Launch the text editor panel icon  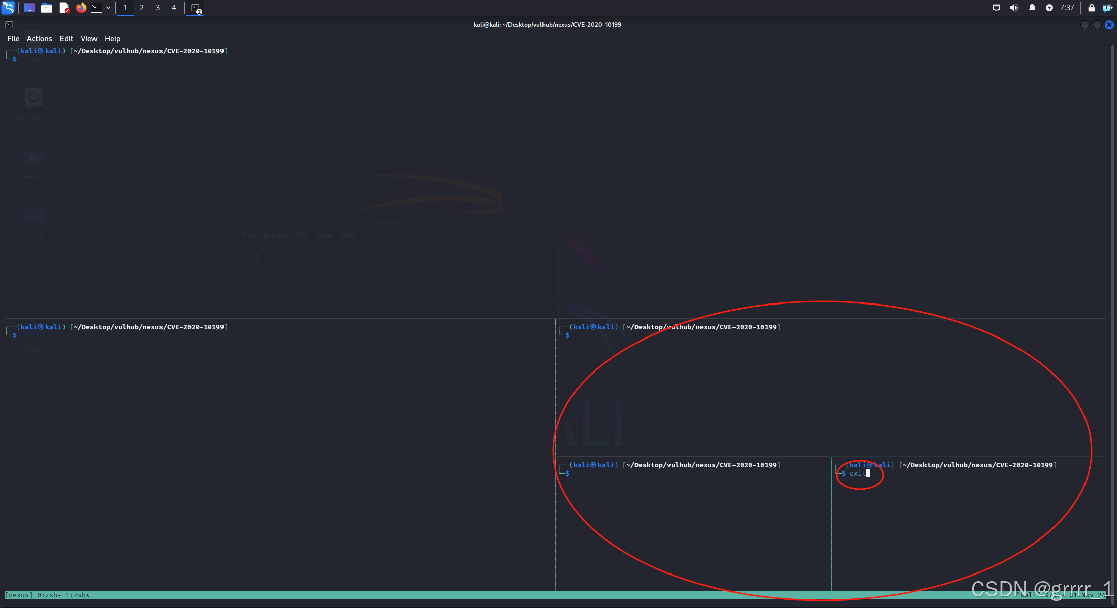[x=64, y=8]
